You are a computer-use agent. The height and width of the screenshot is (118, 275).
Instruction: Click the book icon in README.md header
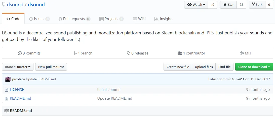click(7, 111)
